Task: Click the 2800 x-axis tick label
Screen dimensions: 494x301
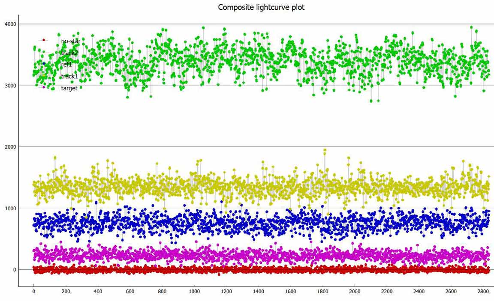Action: pos(483,292)
